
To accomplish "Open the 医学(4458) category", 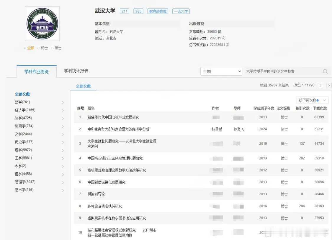I will 23,174.
